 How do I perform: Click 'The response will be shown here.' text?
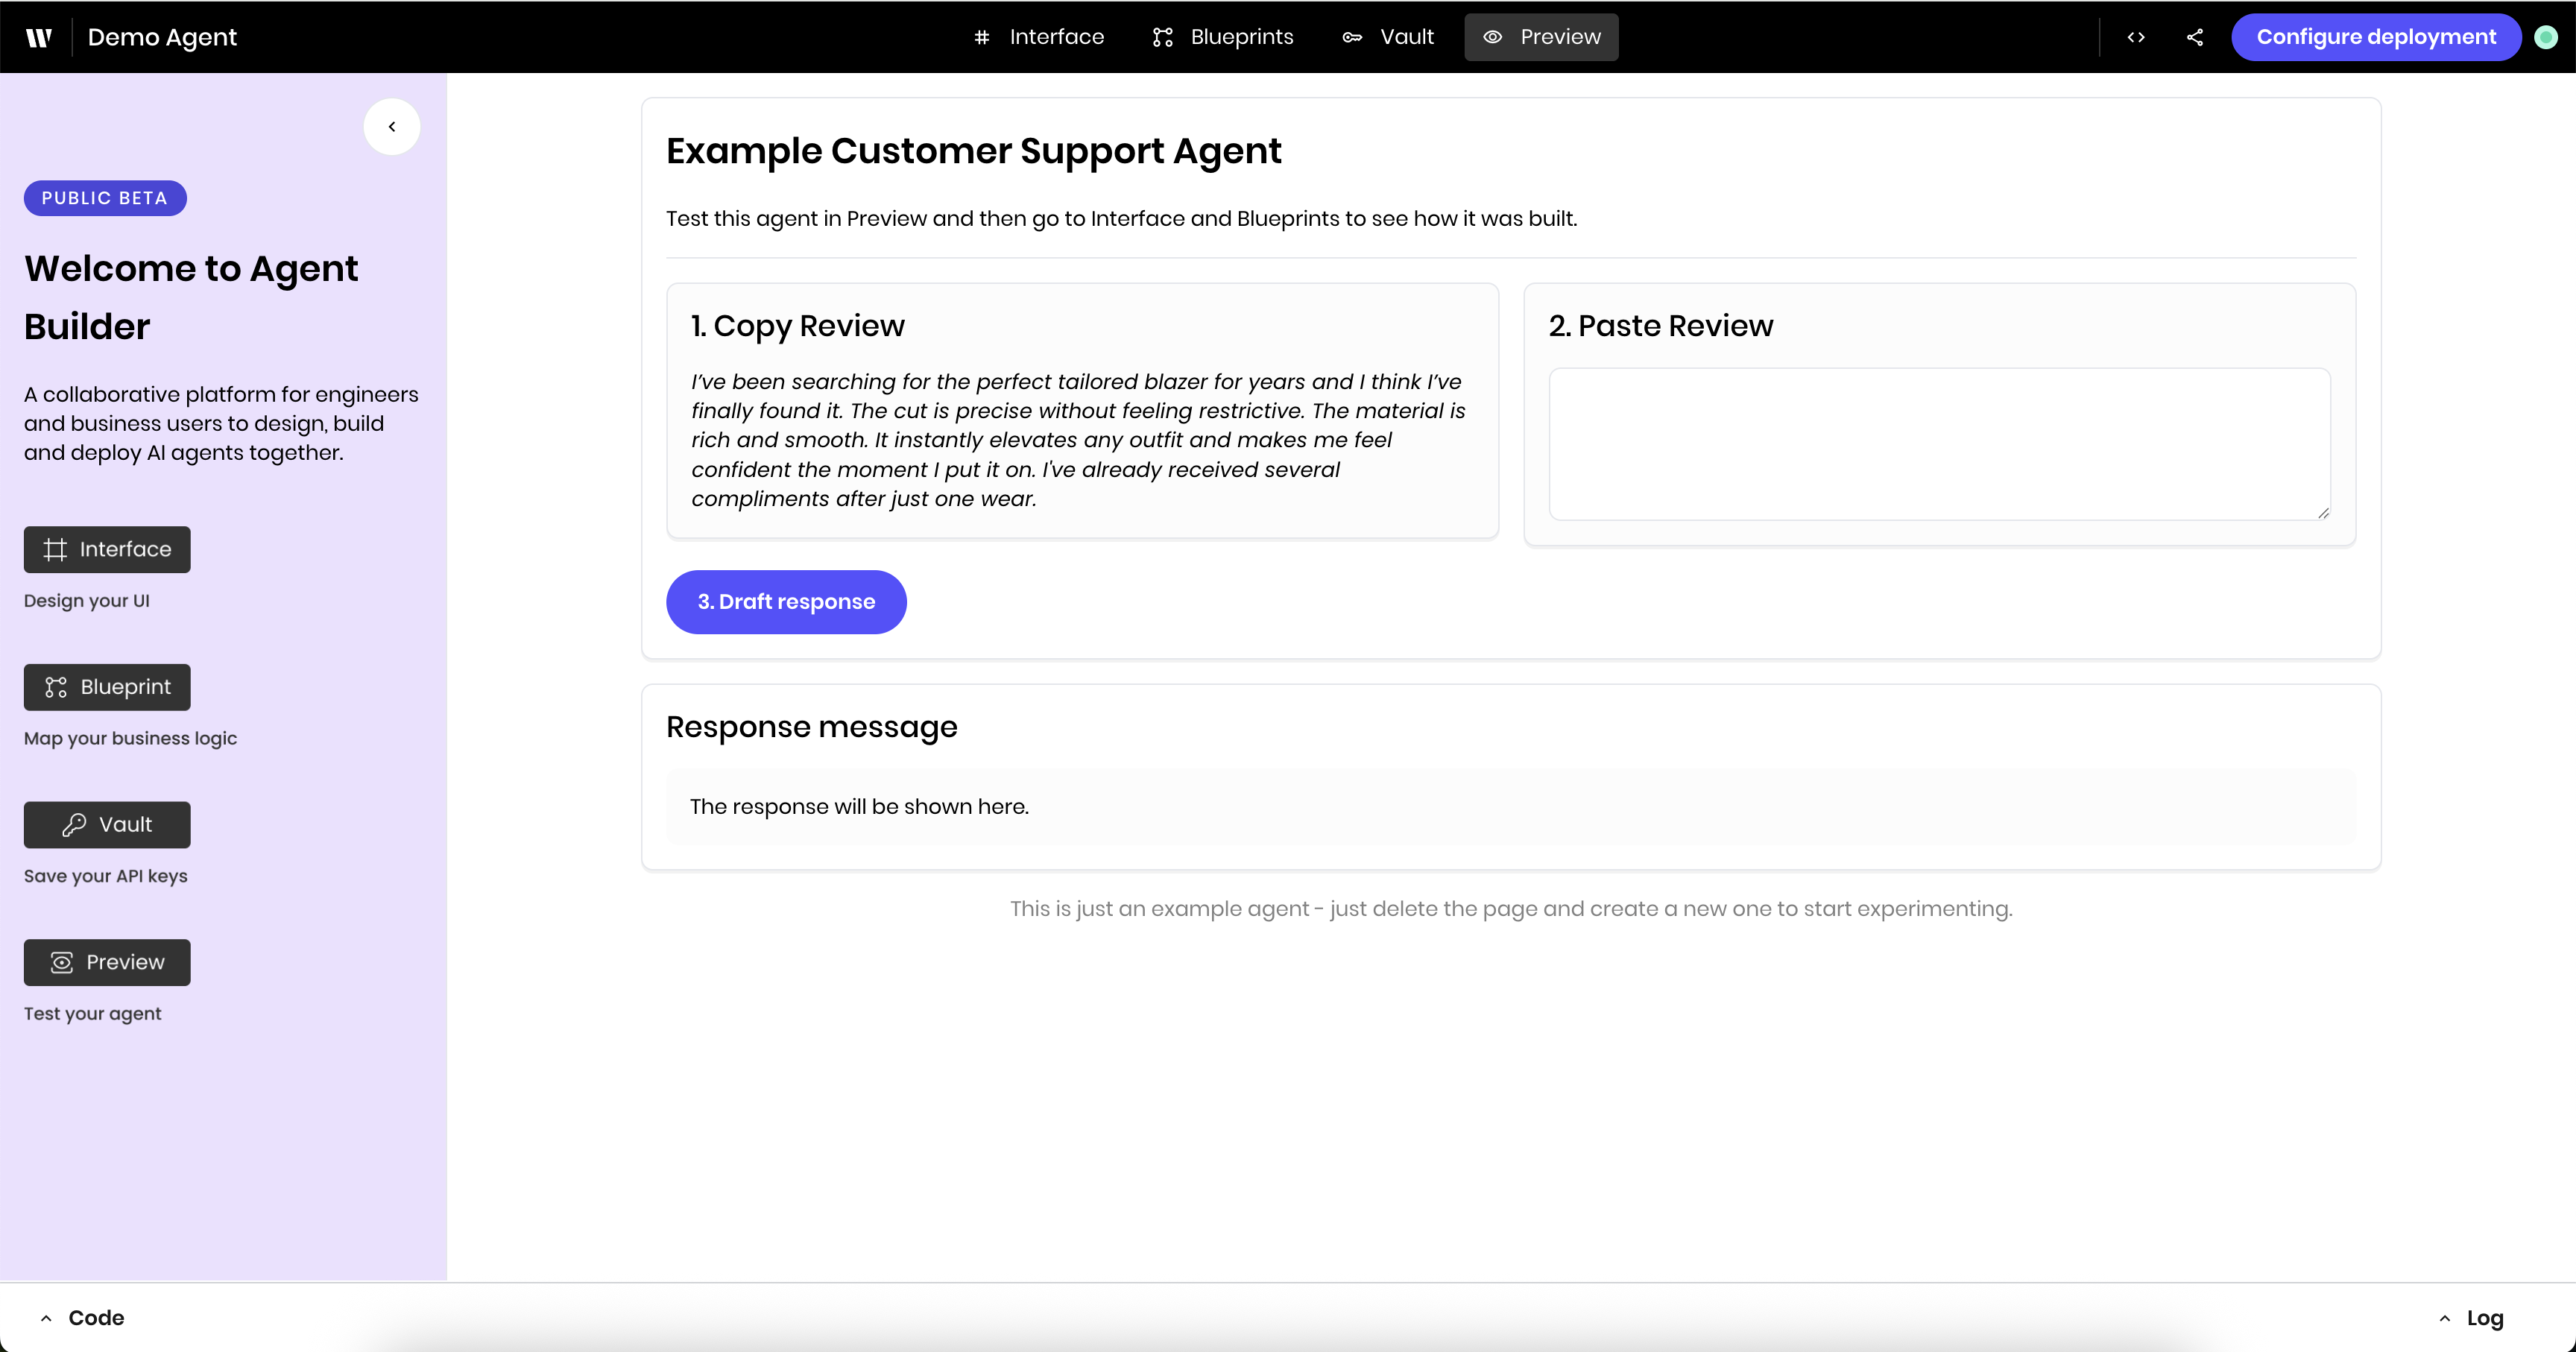[x=859, y=807]
